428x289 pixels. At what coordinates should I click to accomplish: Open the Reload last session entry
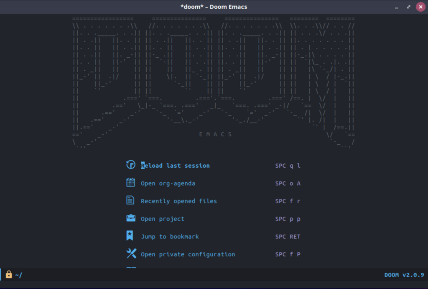(x=175, y=165)
